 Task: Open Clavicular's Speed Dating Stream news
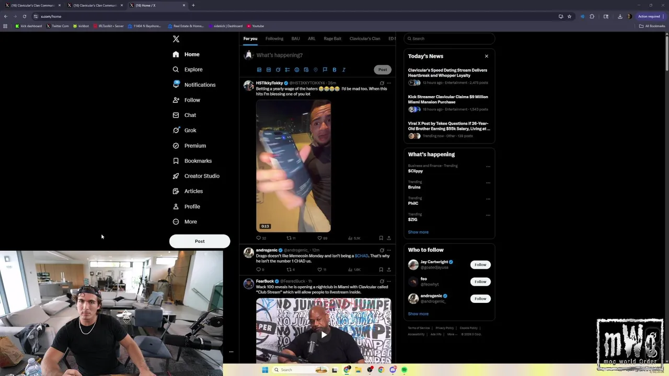click(448, 73)
